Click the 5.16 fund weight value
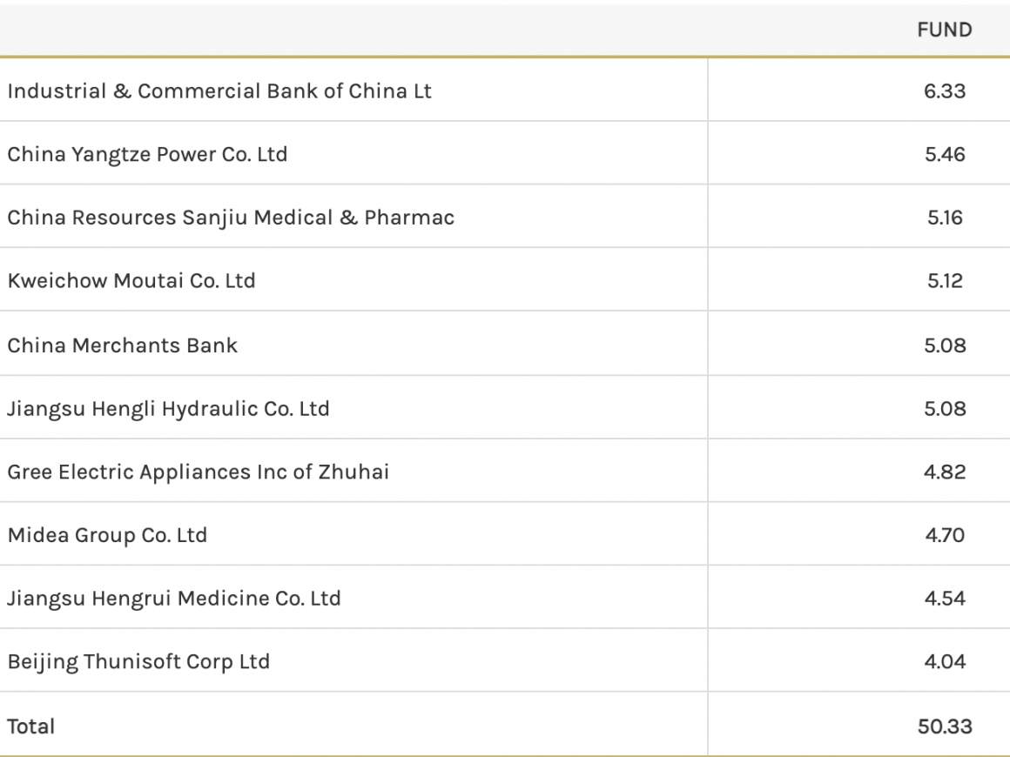The image size is (1010, 757). point(945,218)
